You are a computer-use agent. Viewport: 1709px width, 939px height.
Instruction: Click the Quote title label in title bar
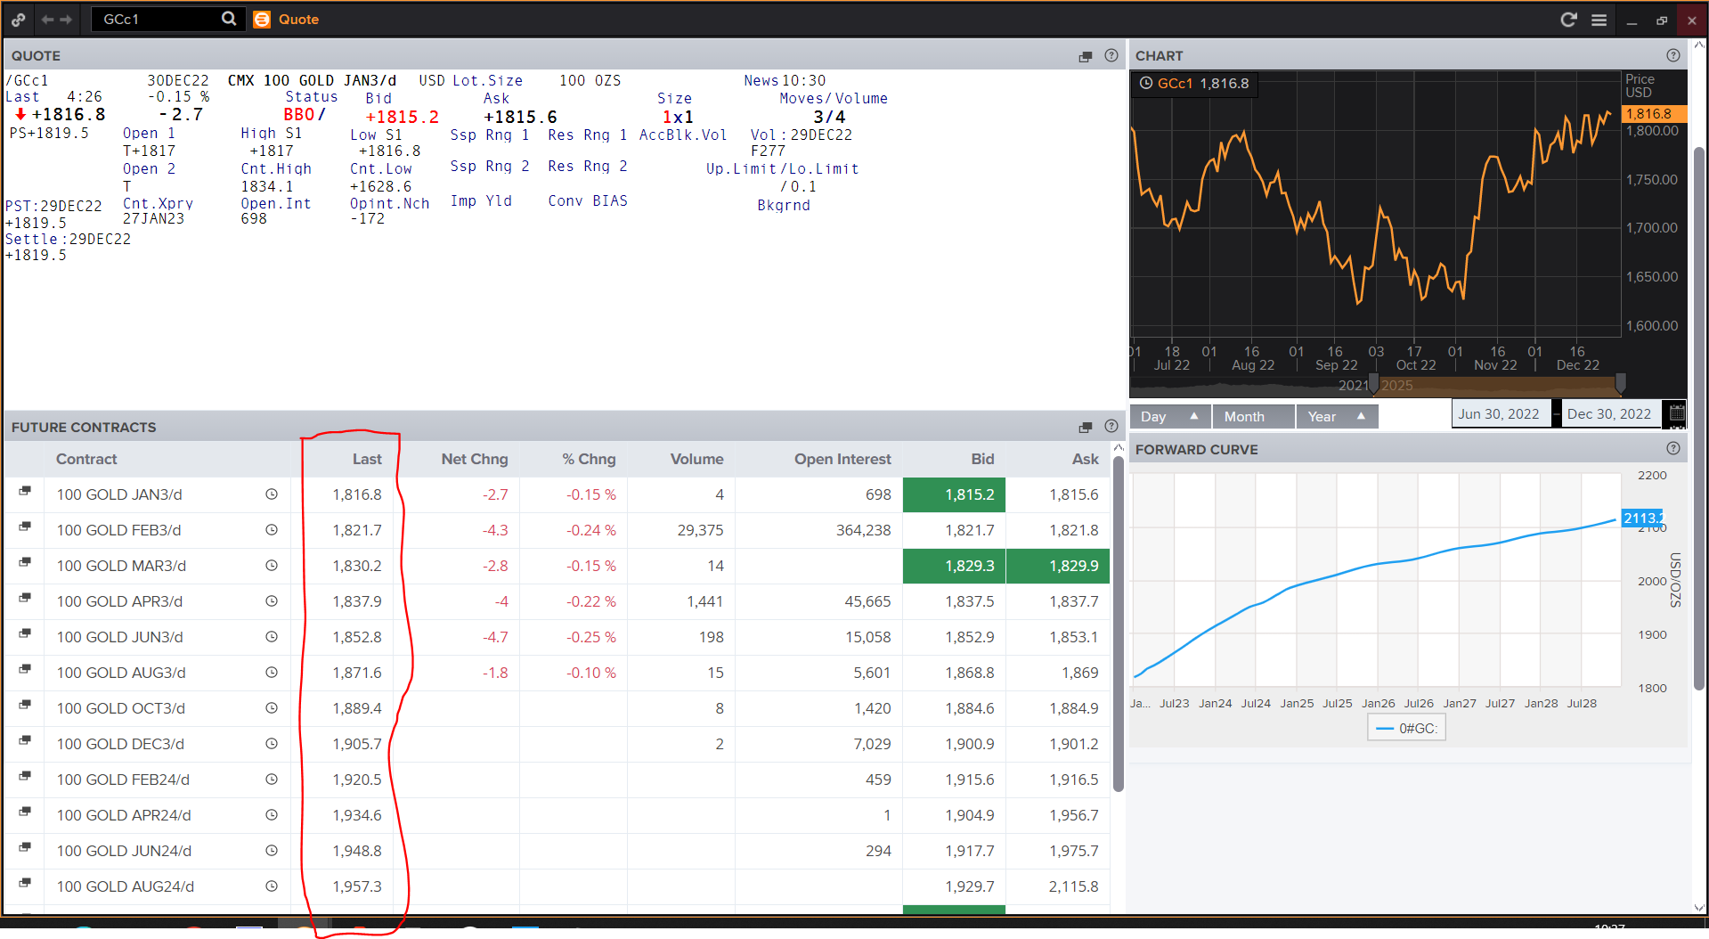(x=298, y=20)
